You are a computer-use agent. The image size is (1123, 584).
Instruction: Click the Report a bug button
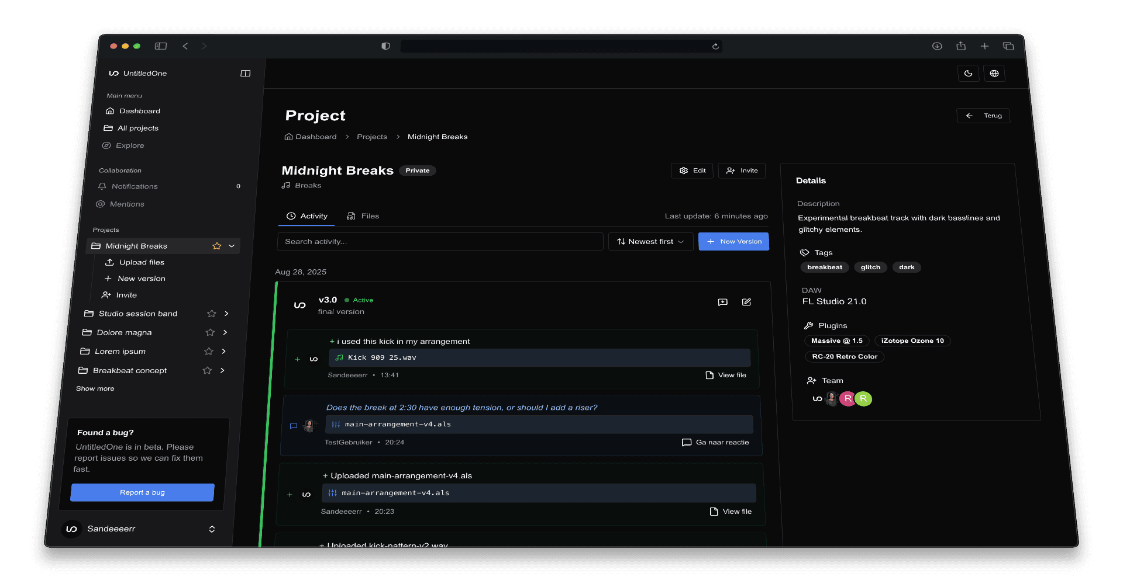coord(142,492)
